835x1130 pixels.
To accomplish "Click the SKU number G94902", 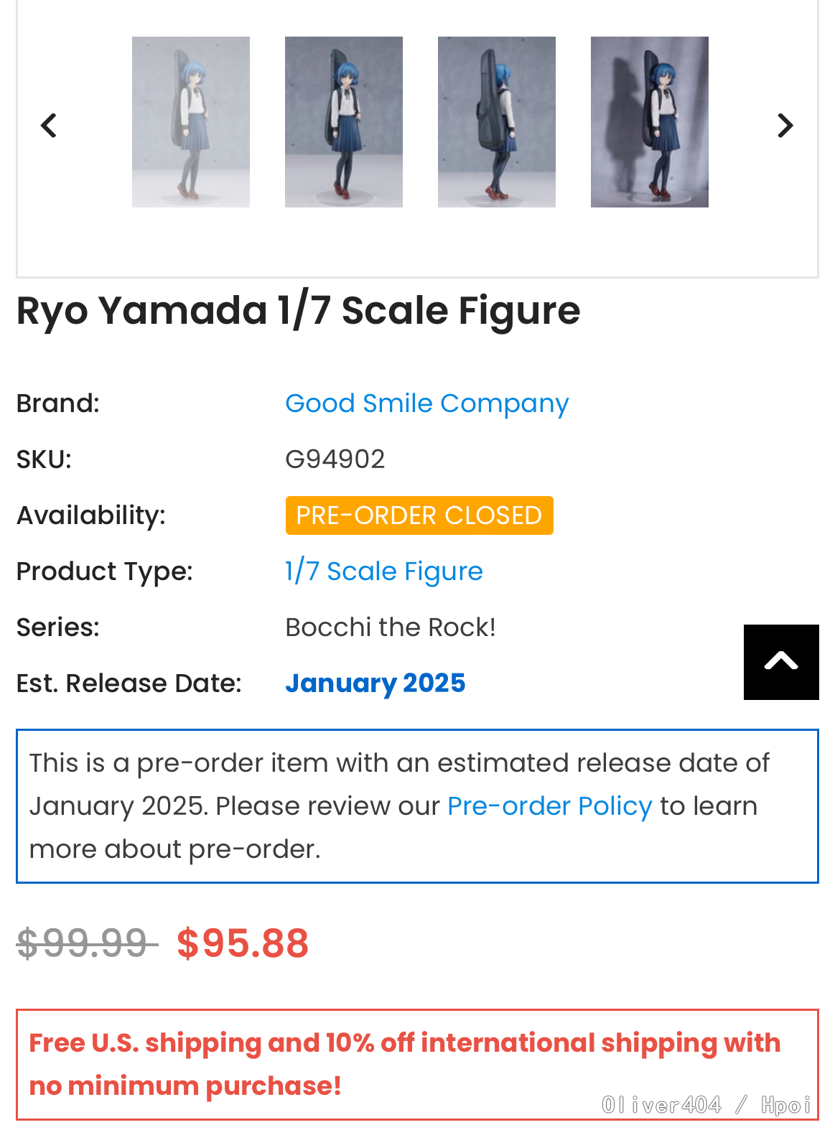I will [x=335, y=459].
